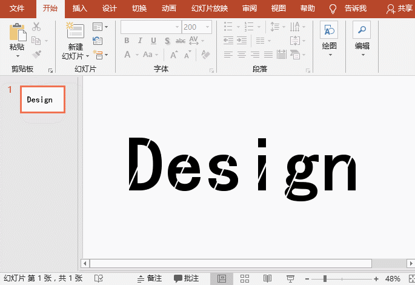Toggle the Notes (备注) pane
This screenshot has height=285, width=415.
(149, 278)
